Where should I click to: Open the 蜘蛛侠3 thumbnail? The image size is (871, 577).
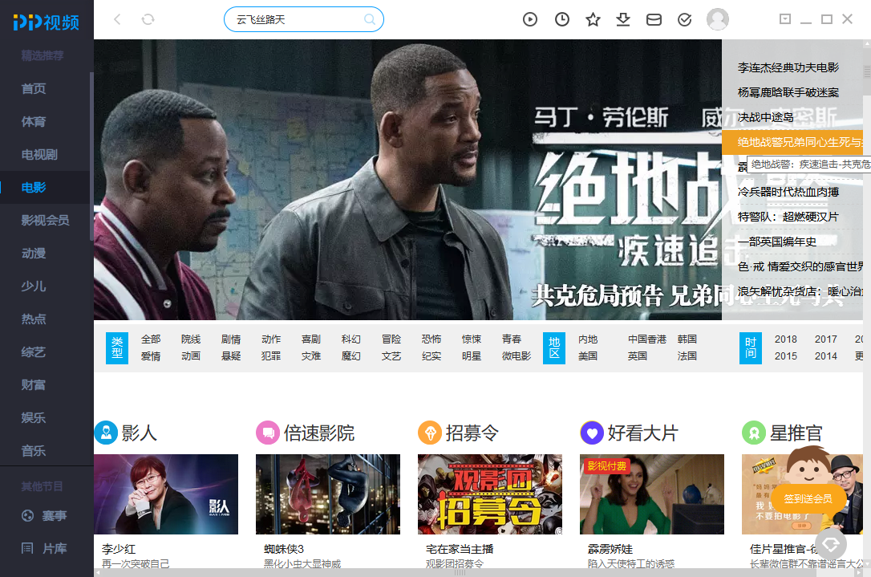click(328, 494)
